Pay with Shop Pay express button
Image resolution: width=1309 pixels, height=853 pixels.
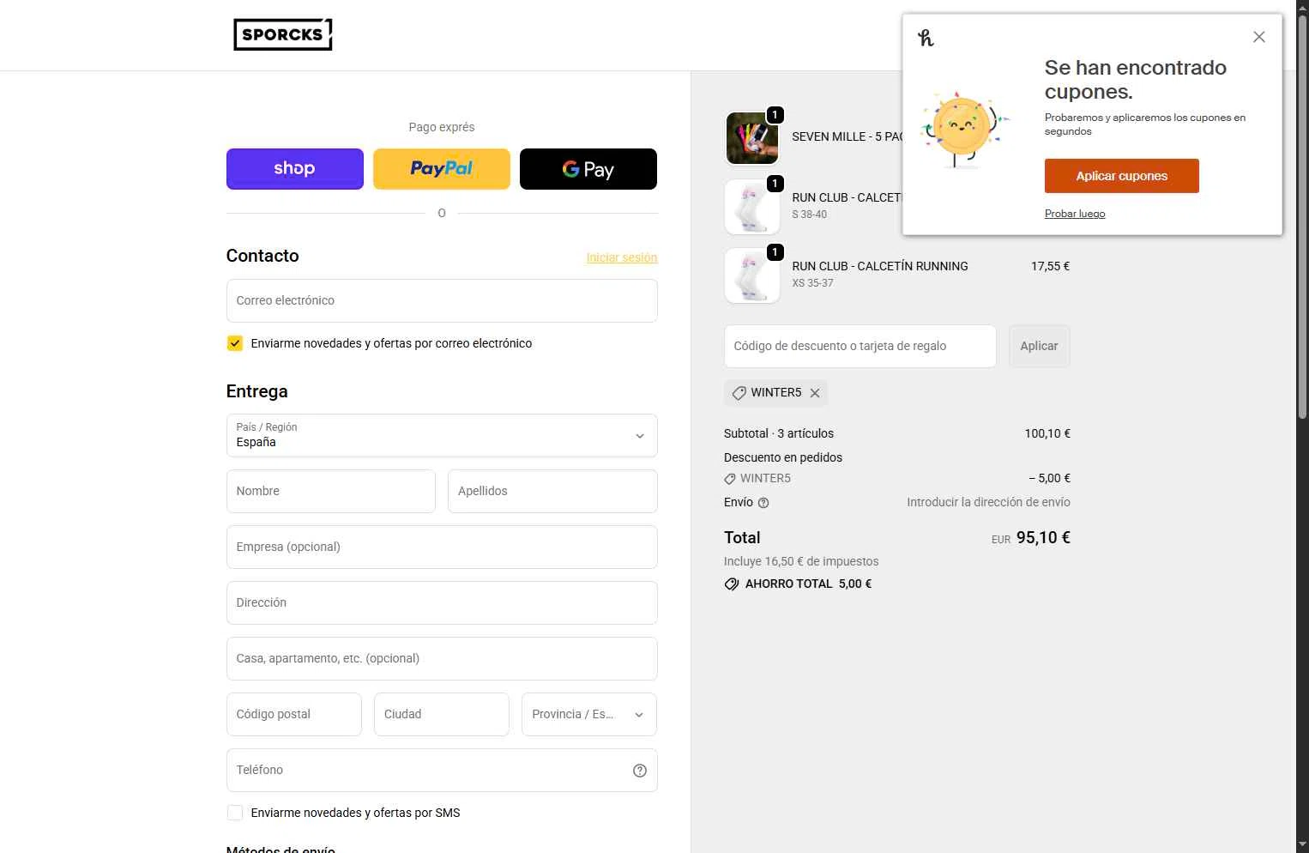pyautogui.click(x=294, y=169)
